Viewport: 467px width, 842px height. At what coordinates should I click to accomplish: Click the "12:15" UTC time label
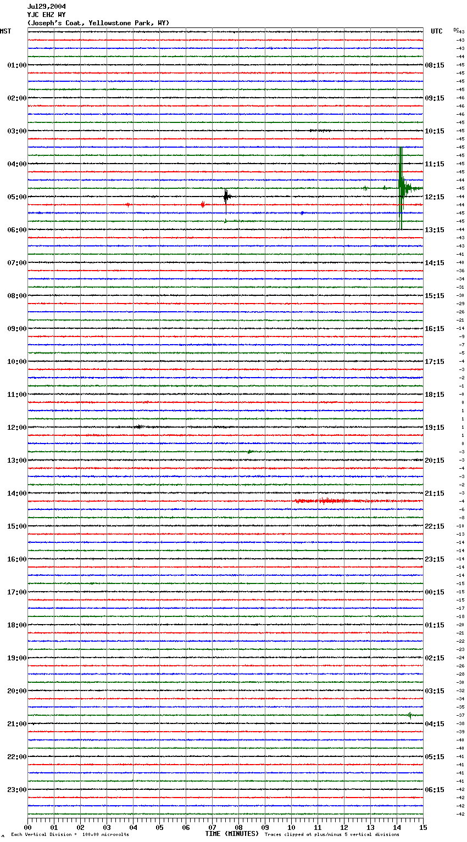click(435, 197)
